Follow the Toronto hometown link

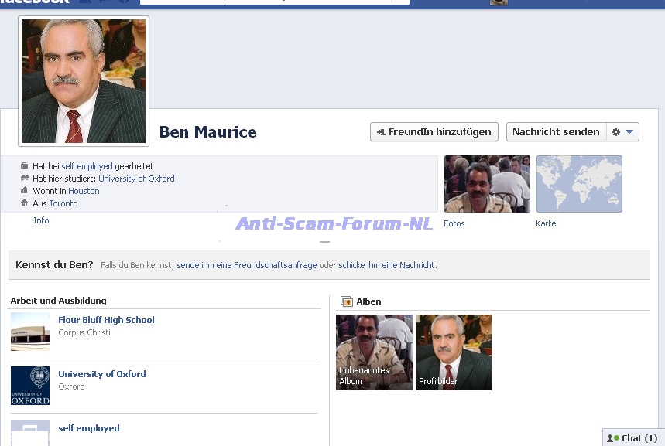pyautogui.click(x=63, y=203)
